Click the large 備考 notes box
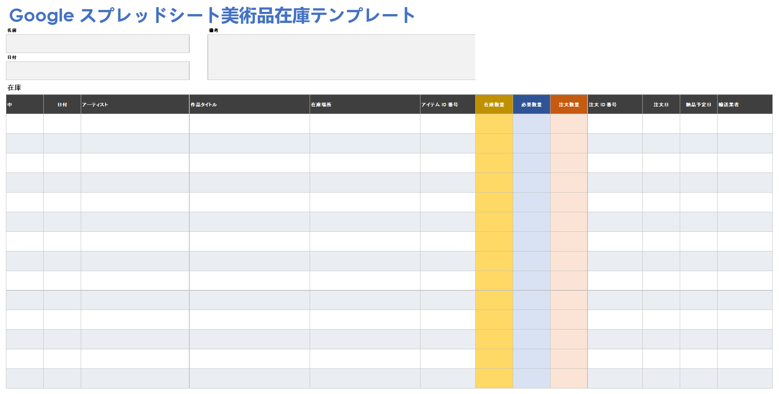 pyautogui.click(x=342, y=57)
